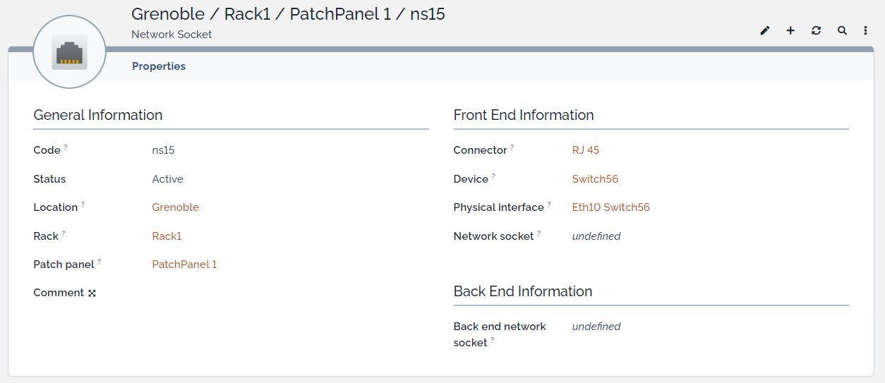The width and height of the screenshot is (885, 383).
Task: Click the help hint beside Physical interface
Action: [x=549, y=205]
